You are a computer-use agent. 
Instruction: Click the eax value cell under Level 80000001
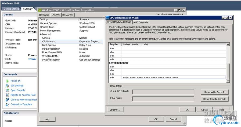point(174,67)
